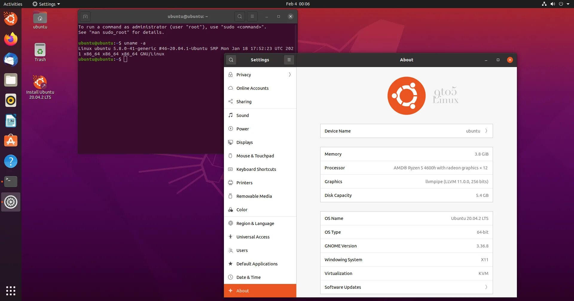Viewport: 574px width, 301px height.
Task: Click the power icon in top bar
Action: pyautogui.click(x=561, y=4)
